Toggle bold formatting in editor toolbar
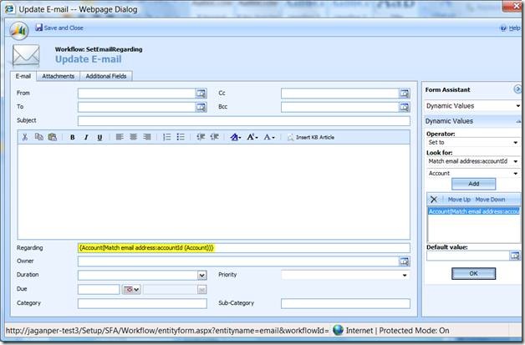525x345 pixels. [x=73, y=137]
